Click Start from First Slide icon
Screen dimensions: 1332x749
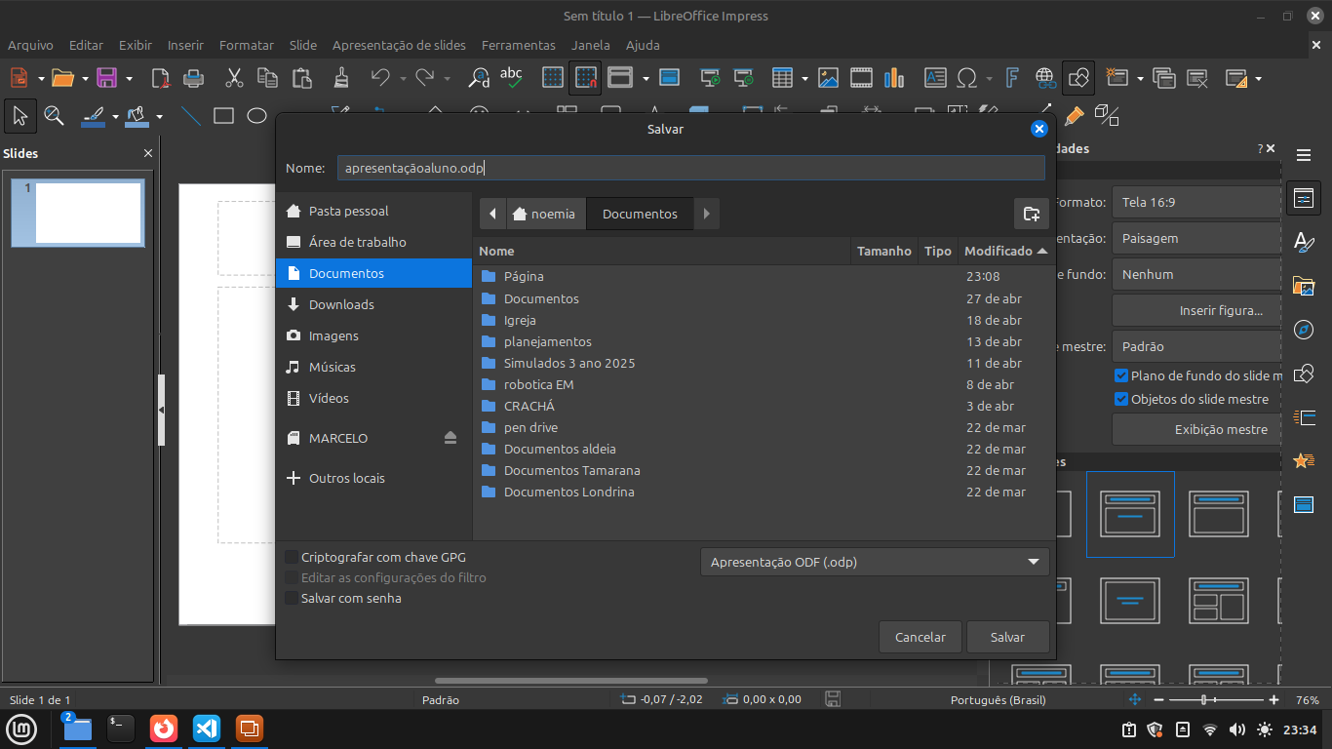(711, 78)
